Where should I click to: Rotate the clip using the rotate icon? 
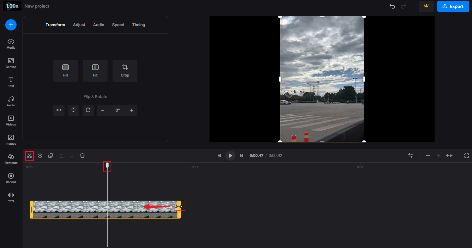point(88,110)
